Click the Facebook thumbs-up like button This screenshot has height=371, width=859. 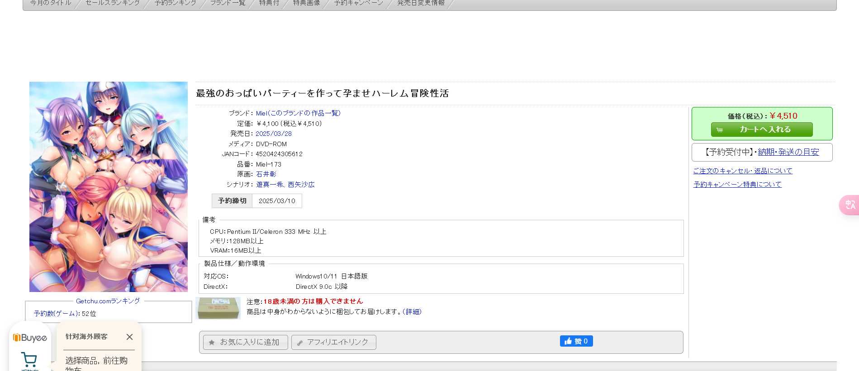tap(576, 341)
